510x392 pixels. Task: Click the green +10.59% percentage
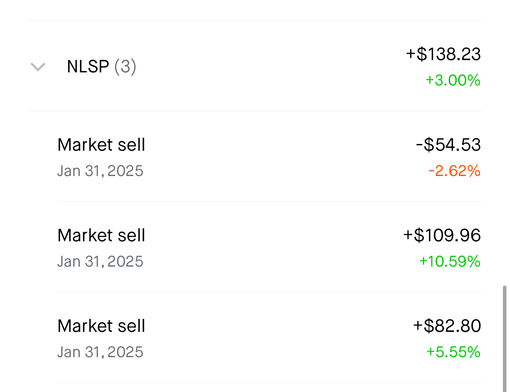click(x=450, y=261)
